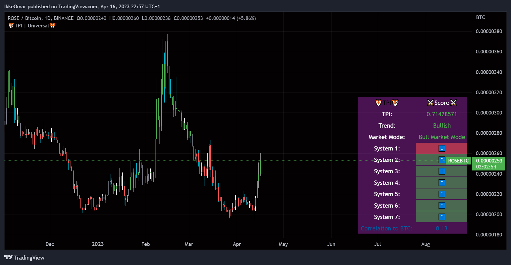Image resolution: width=511 pixels, height=265 pixels.
Task: Click the 'Trend:' label
Action: tap(387, 126)
